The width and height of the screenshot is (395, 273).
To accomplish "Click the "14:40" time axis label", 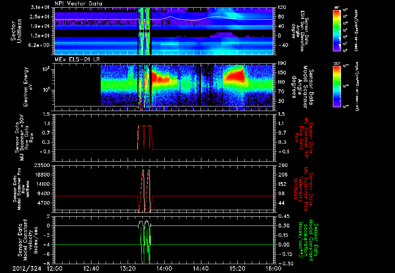I will (x=201, y=268).
